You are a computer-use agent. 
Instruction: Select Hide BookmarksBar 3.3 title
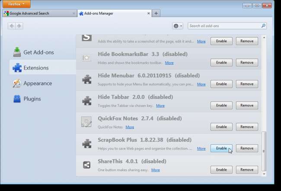[128, 54]
